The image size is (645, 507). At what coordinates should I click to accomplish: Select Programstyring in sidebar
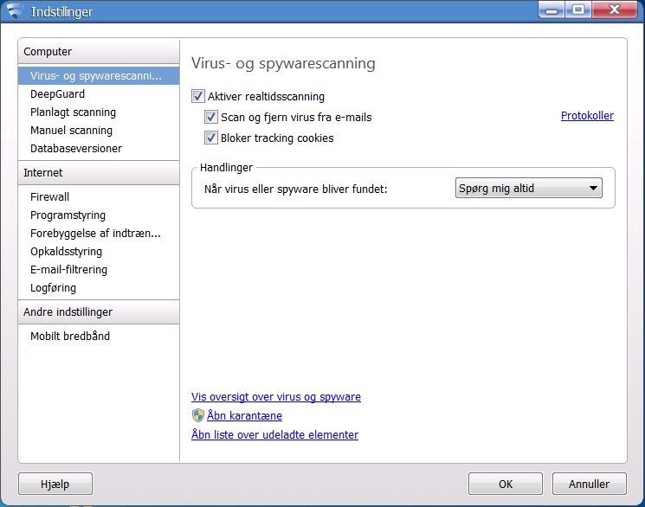point(99,215)
